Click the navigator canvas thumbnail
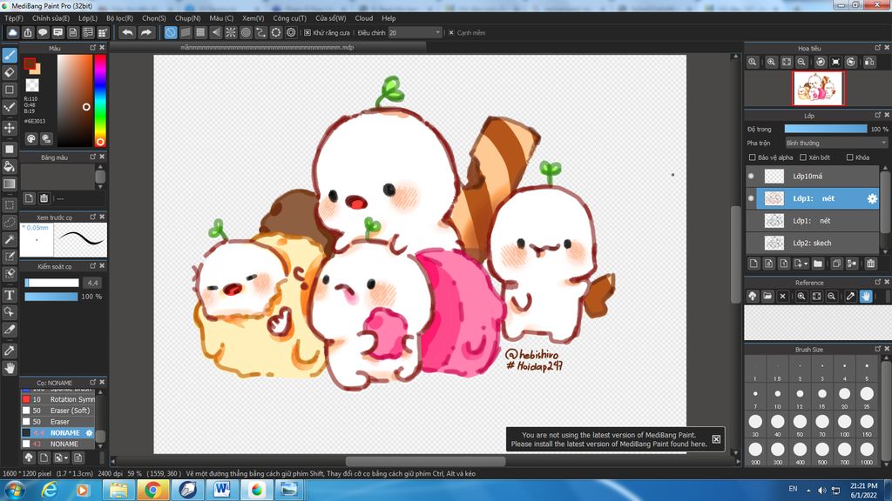This screenshot has width=892, height=501. click(x=818, y=88)
